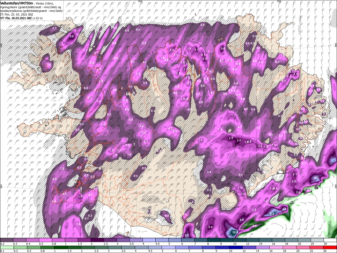
Task: Select the lower row swatch starting at 20
Action: tap(303, 247)
